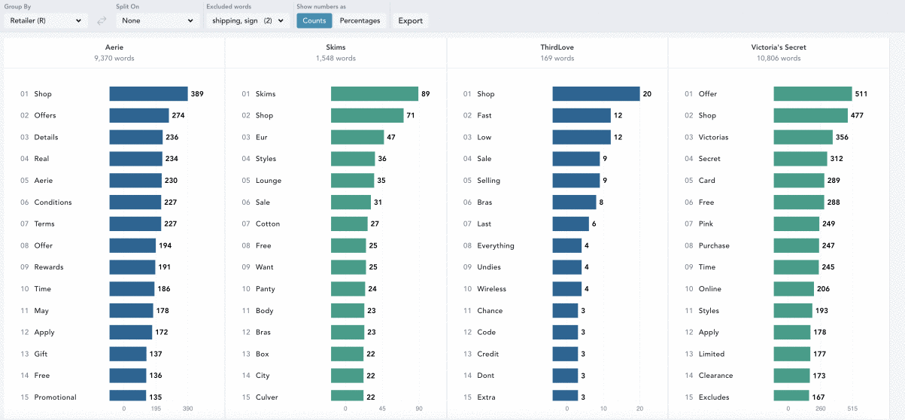Select the word Lounge in Skims
Image resolution: width=905 pixels, height=420 pixels.
point(269,181)
